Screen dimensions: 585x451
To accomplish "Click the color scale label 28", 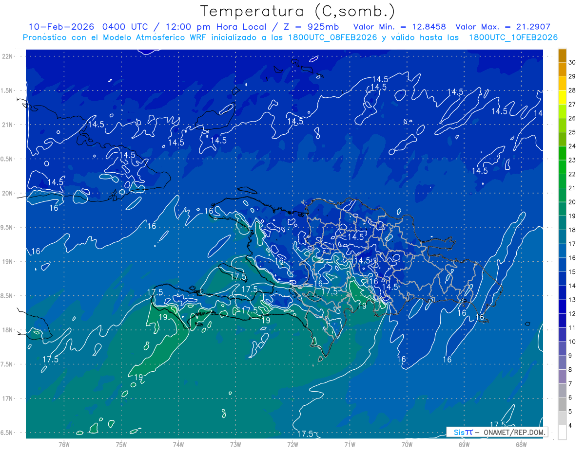I will click(572, 90).
